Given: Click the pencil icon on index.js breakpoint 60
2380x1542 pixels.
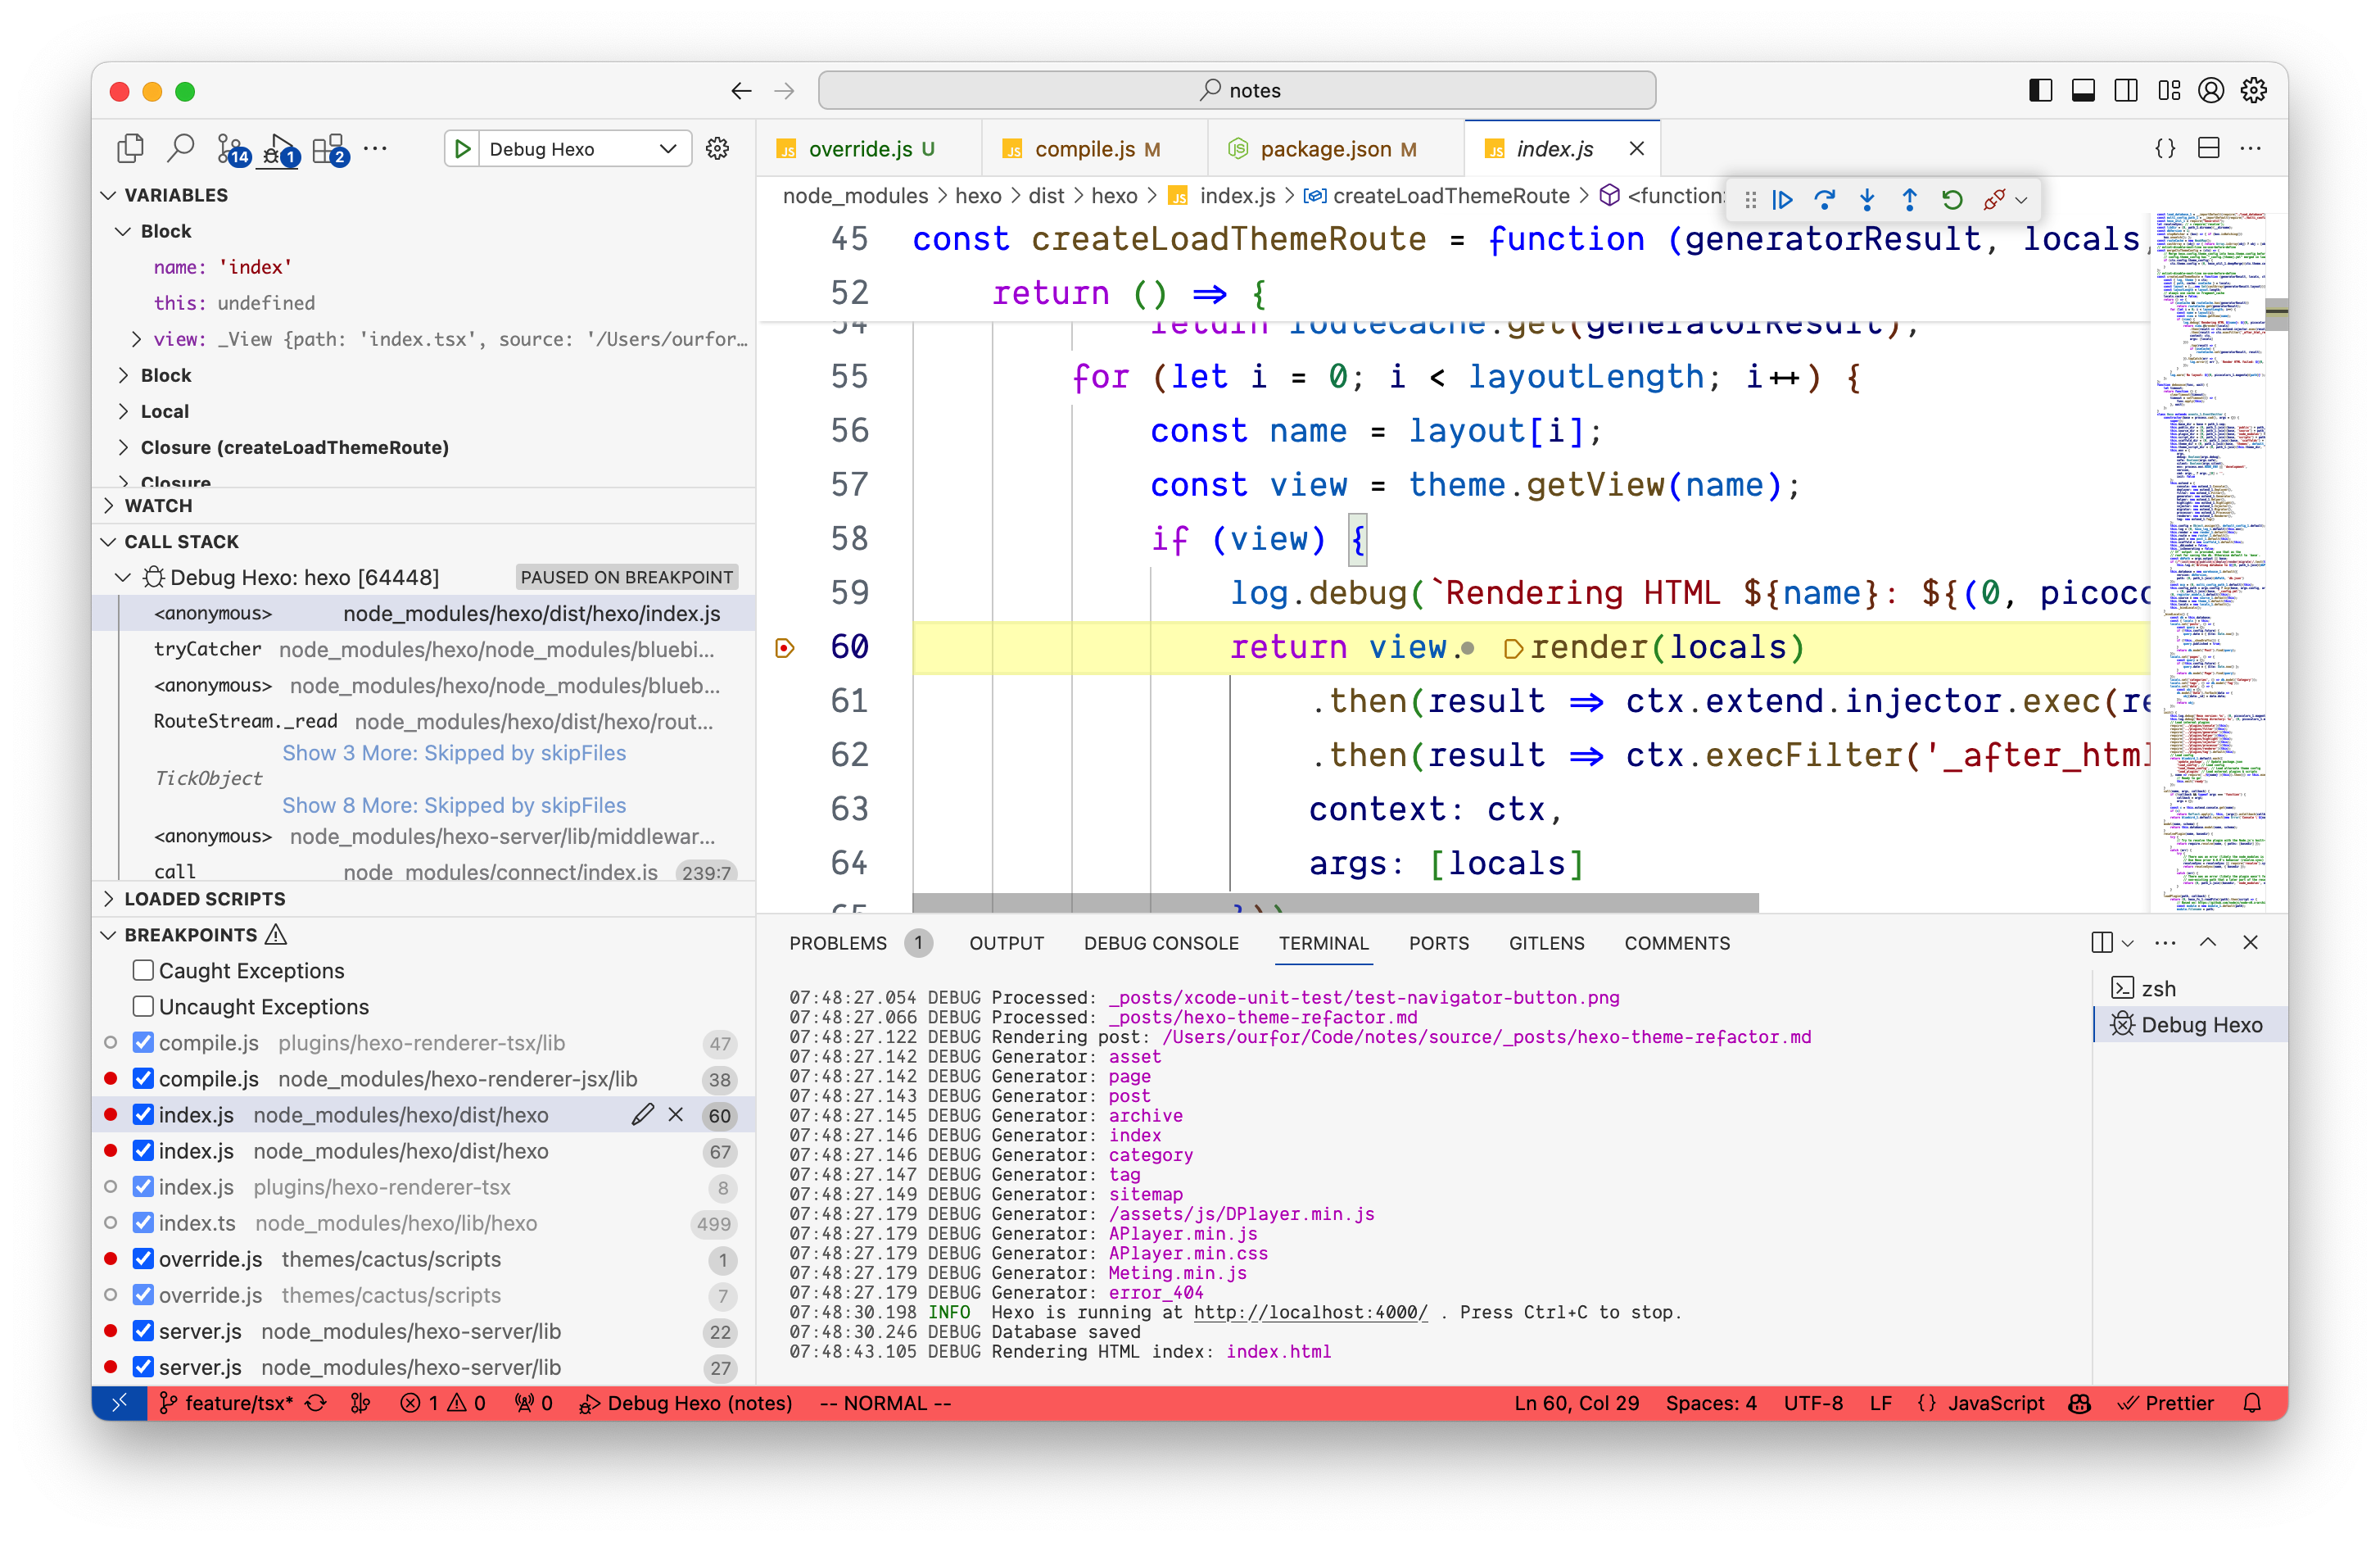Looking at the screenshot, I should coord(642,1115).
